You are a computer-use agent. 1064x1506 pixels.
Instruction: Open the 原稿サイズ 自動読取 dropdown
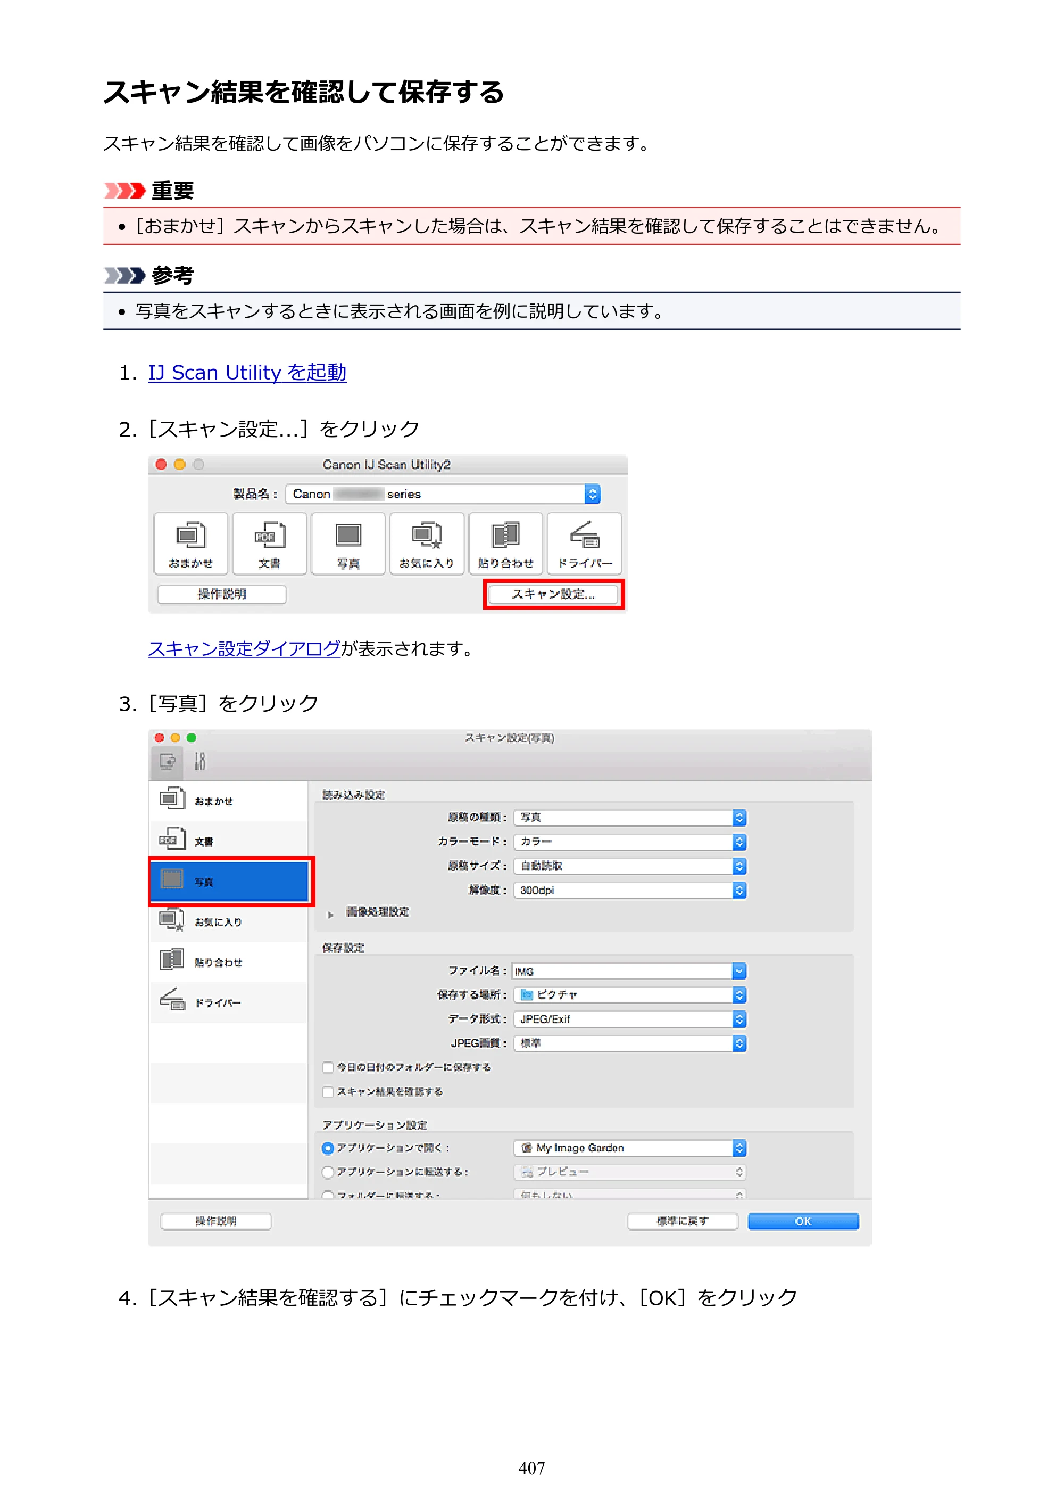[x=629, y=866]
